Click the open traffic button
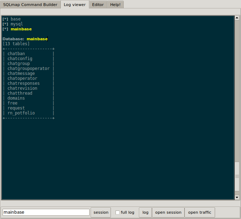The width and height of the screenshot is (241, 219). [200, 212]
